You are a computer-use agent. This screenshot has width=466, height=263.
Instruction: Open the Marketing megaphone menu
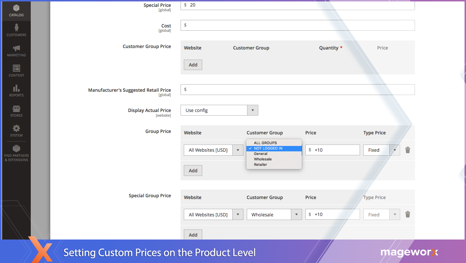[16, 51]
